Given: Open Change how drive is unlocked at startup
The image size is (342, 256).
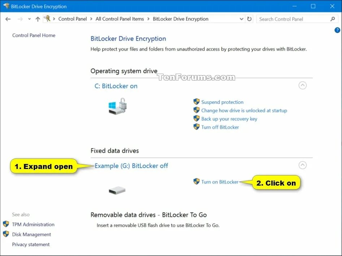Looking at the screenshot, I should point(244,110).
